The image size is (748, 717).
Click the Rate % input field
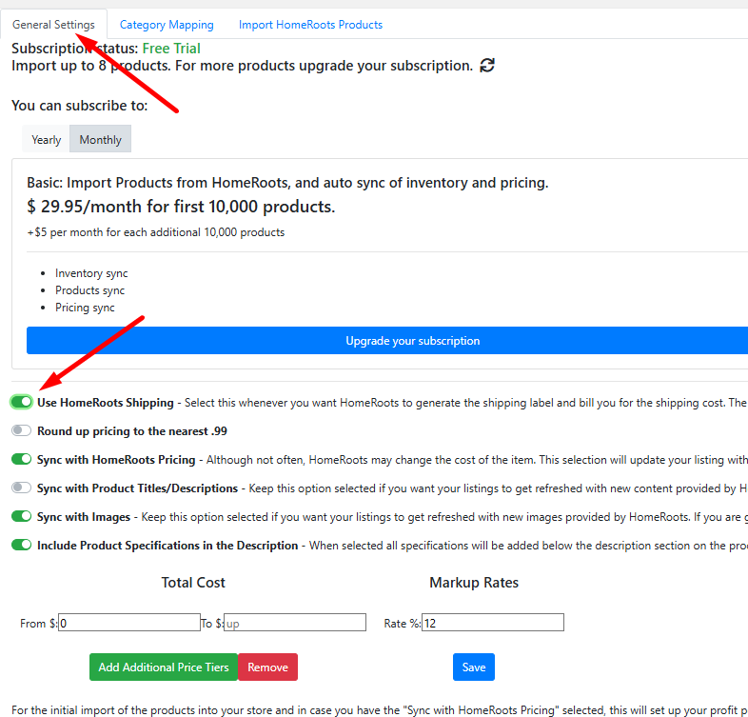click(x=493, y=623)
